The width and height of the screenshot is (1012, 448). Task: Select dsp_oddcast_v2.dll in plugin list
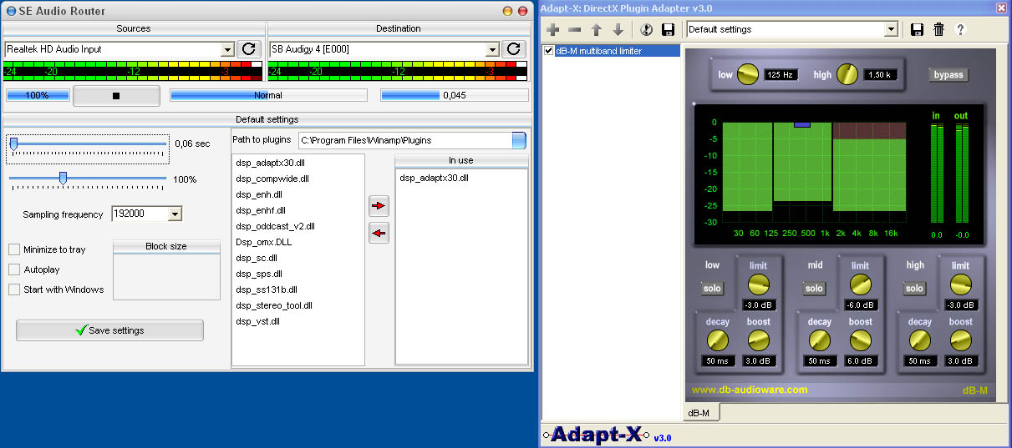(x=275, y=226)
